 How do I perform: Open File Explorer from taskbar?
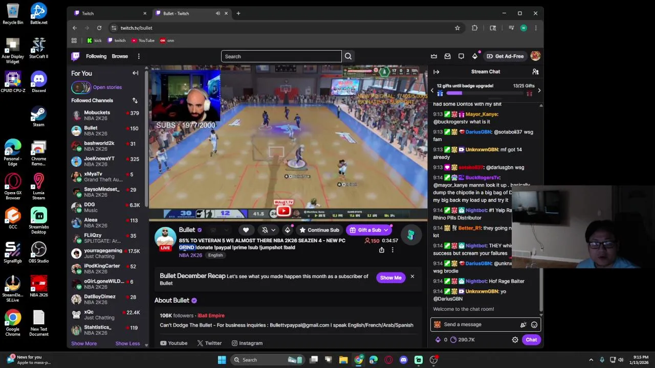[343, 360]
